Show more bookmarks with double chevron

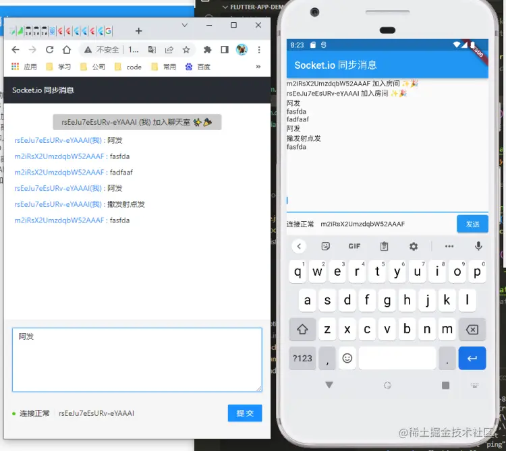[x=258, y=67]
